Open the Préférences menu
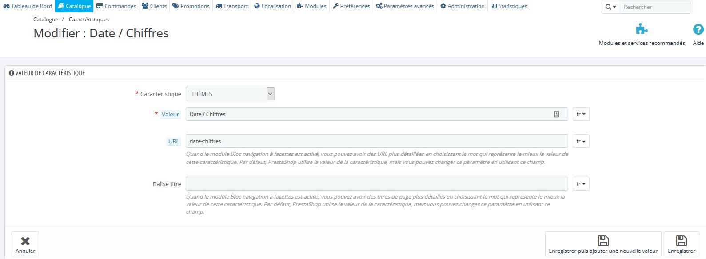This screenshot has height=259, width=706. coord(351,6)
